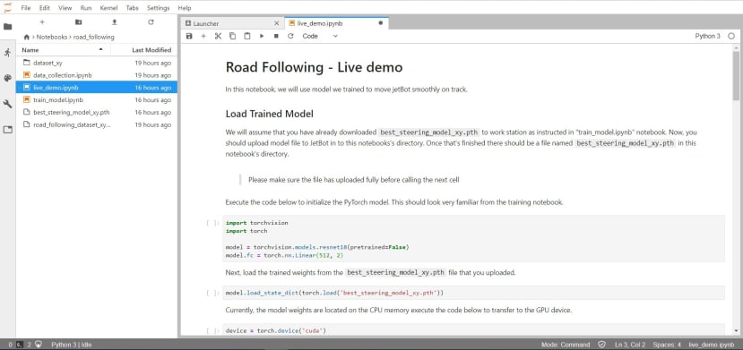Click the 'Please make sure the file' note

353,180
